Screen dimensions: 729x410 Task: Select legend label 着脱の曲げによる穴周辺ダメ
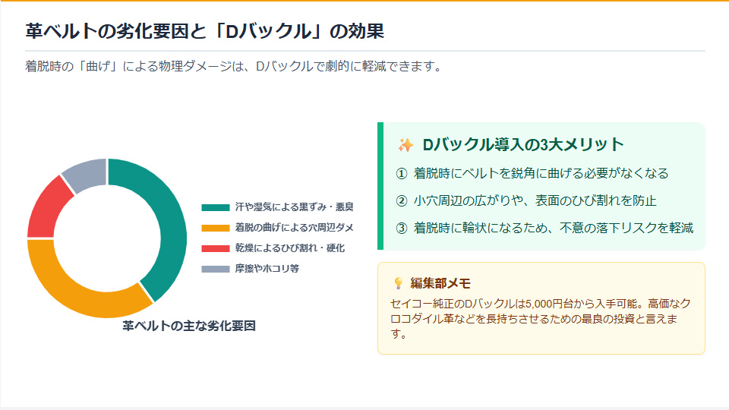pyautogui.click(x=295, y=227)
